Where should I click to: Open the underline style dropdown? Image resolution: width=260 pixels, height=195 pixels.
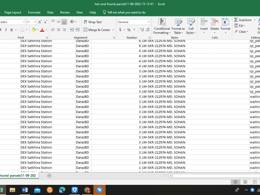coord(16,30)
